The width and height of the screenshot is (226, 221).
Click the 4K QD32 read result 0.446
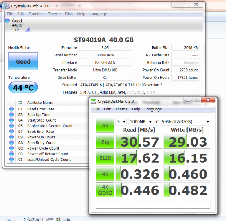139,190
